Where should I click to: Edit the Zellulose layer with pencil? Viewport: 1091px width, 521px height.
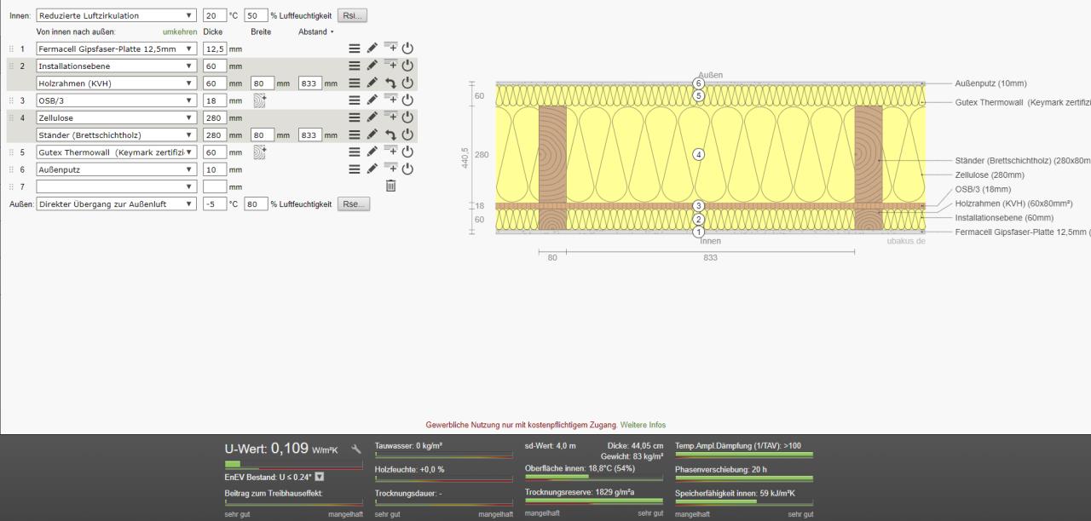[372, 117]
